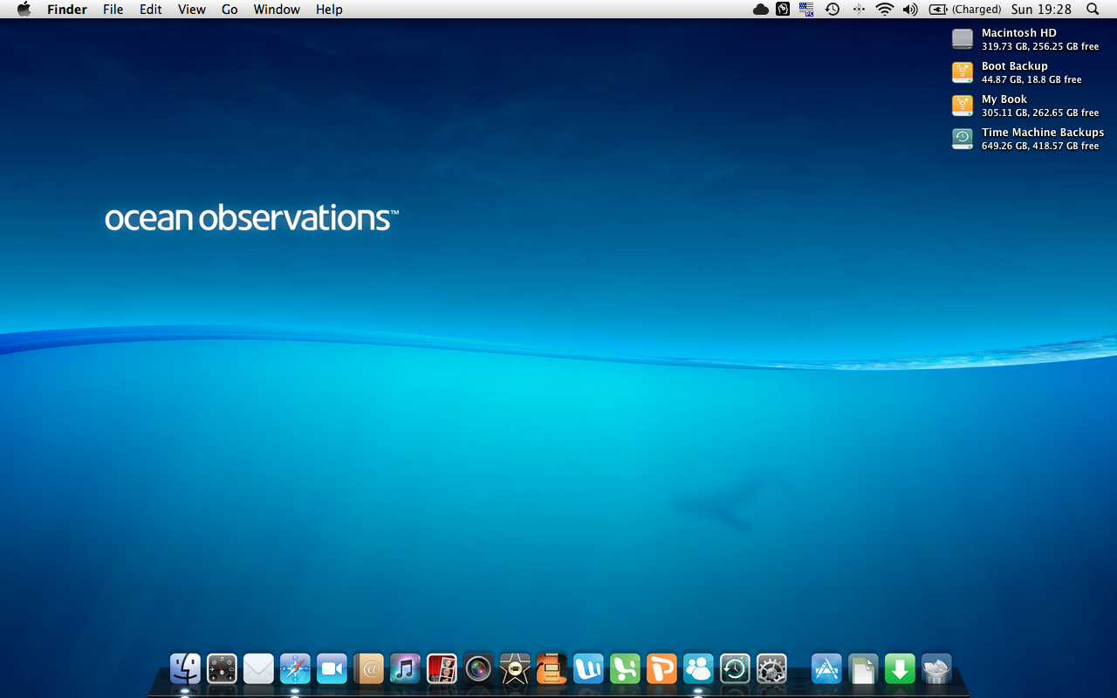This screenshot has width=1117, height=698.
Task: Open the Wi-Fi status menu
Action: pyautogui.click(x=885, y=10)
